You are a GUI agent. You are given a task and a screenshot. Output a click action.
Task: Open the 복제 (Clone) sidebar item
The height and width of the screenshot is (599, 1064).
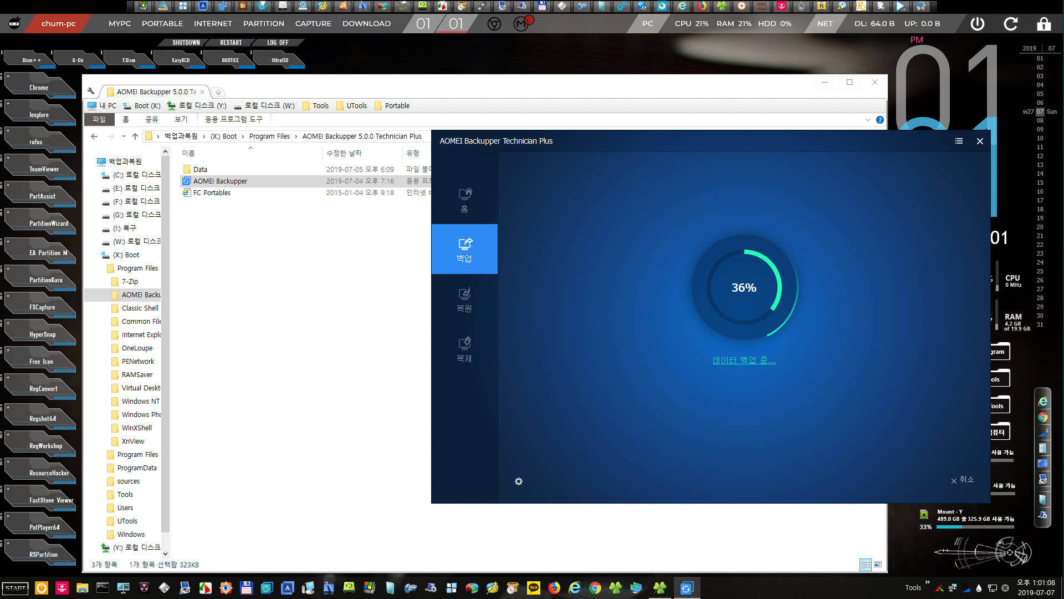point(464,349)
